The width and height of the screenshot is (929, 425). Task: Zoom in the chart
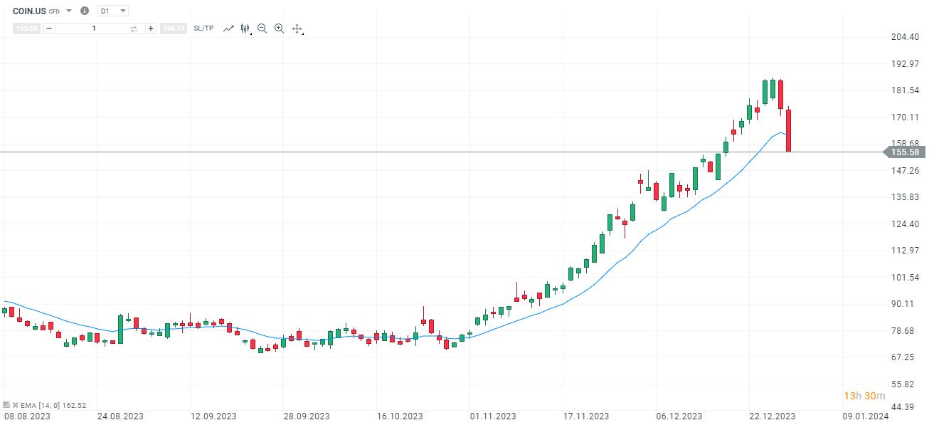279,28
